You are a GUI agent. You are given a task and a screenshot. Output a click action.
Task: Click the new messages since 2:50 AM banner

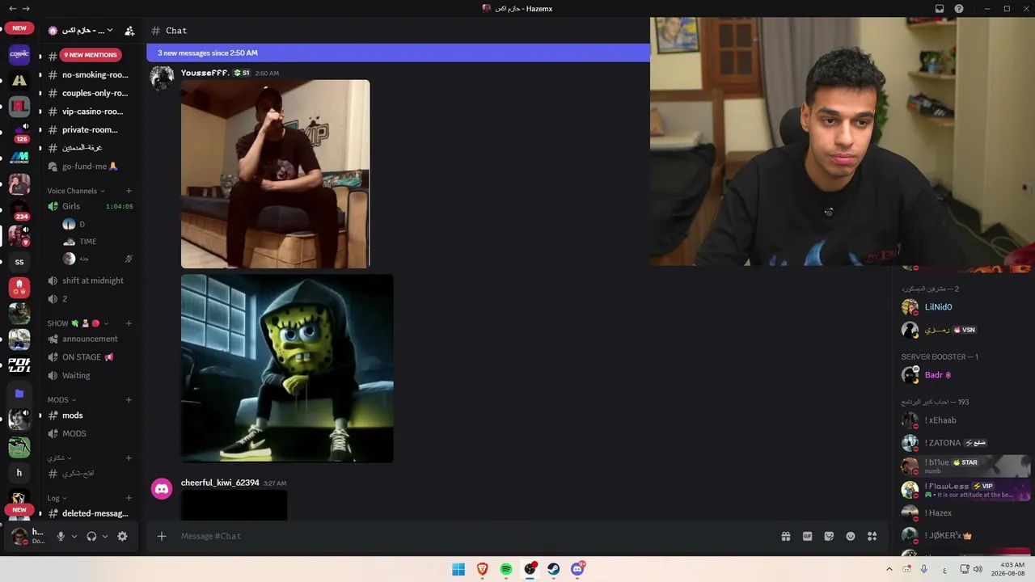(398, 53)
